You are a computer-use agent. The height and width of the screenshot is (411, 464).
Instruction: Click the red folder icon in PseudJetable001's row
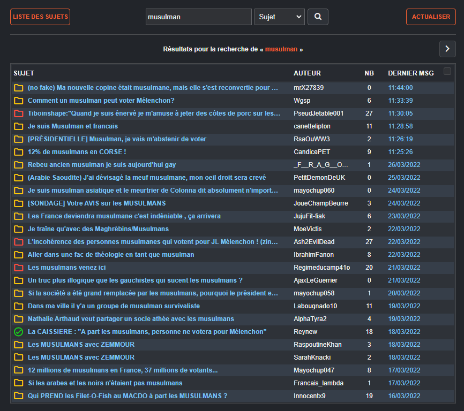pyautogui.click(x=19, y=113)
